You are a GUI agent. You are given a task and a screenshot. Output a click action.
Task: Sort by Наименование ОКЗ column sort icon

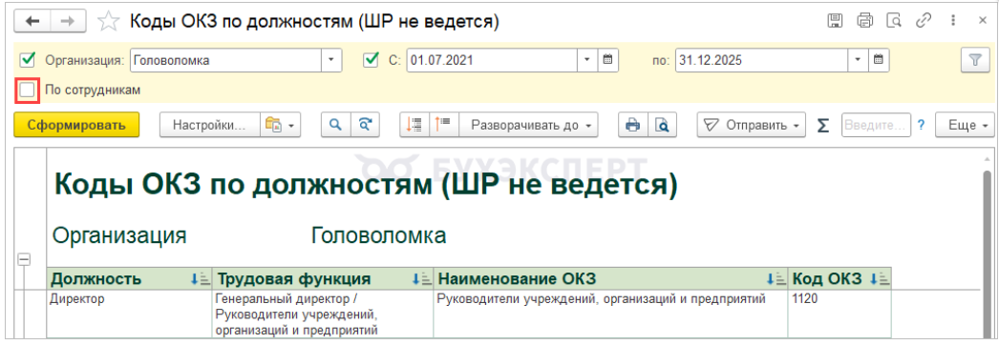[776, 278]
